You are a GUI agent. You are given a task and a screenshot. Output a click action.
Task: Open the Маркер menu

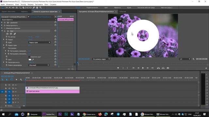click(x=30, y=5)
